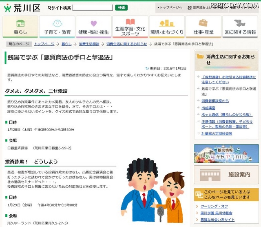This screenshot has width=261, height=227.
Task: Click the 暮らし house icon tab
Action: point(20,23)
